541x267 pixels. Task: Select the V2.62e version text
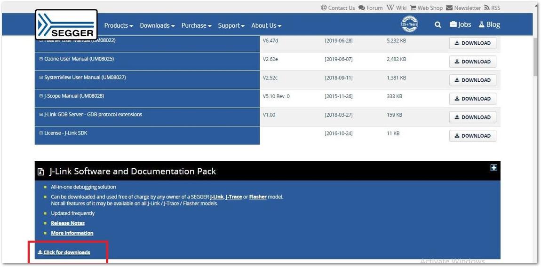coord(270,59)
